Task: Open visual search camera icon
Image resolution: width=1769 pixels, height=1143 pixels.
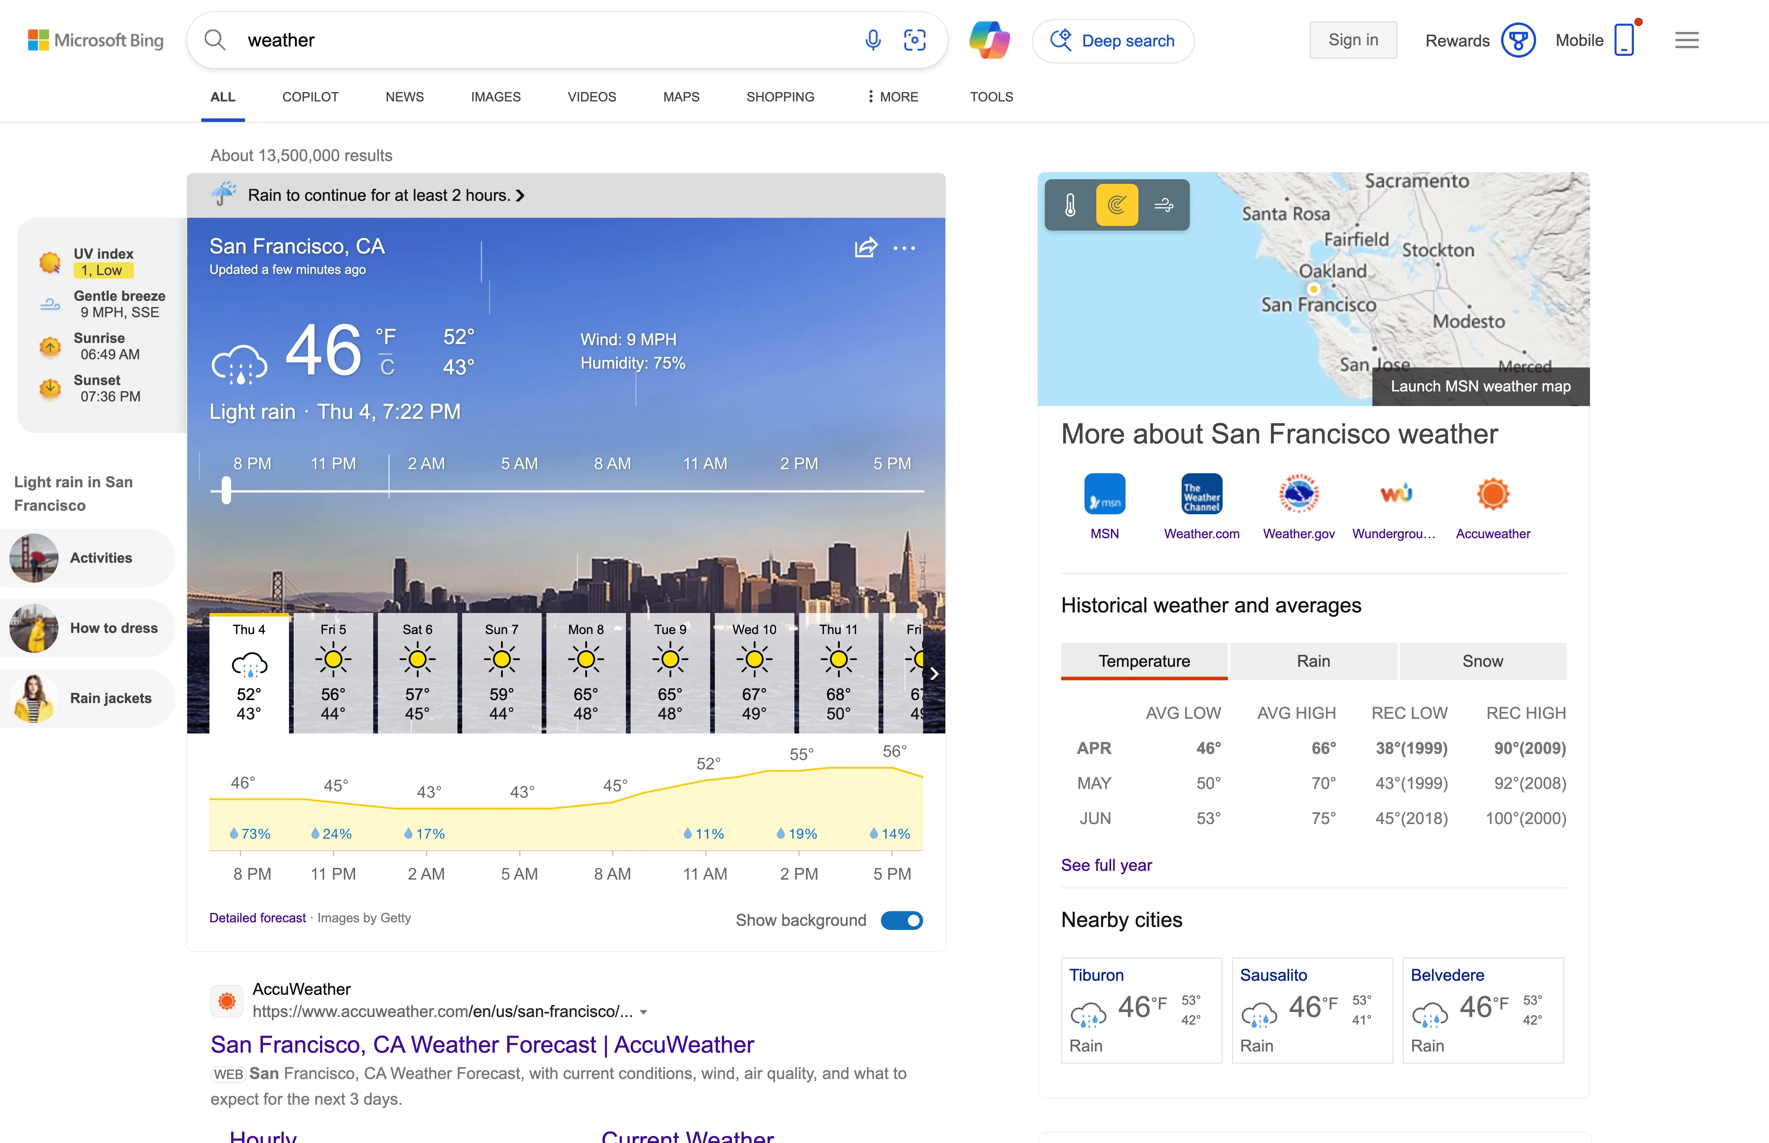Action: (914, 40)
